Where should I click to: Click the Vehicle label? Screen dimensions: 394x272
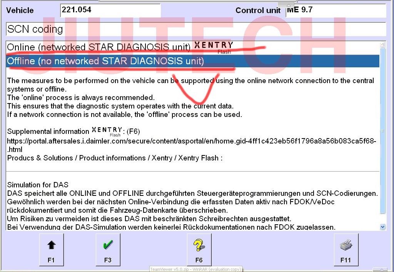click(x=20, y=10)
